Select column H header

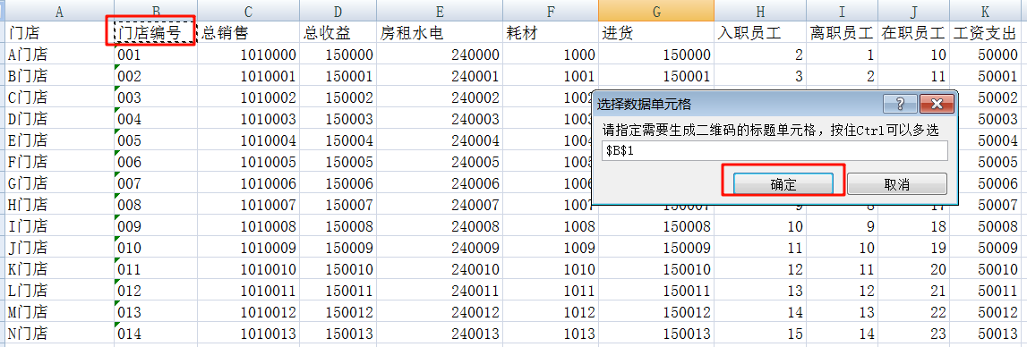[x=760, y=11]
